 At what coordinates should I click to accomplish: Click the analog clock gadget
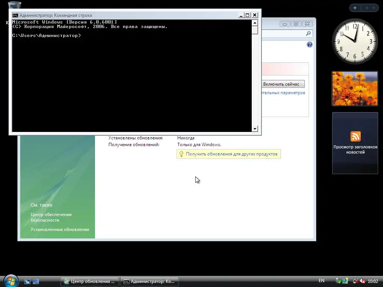click(x=355, y=41)
